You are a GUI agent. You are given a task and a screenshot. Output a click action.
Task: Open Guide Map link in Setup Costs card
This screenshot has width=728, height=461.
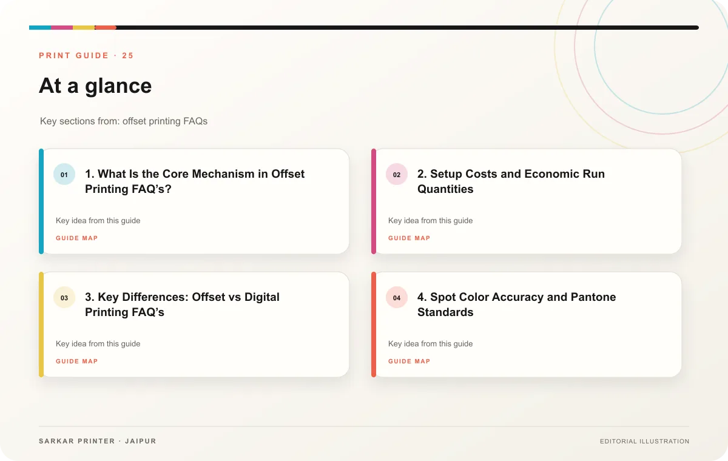tap(409, 238)
